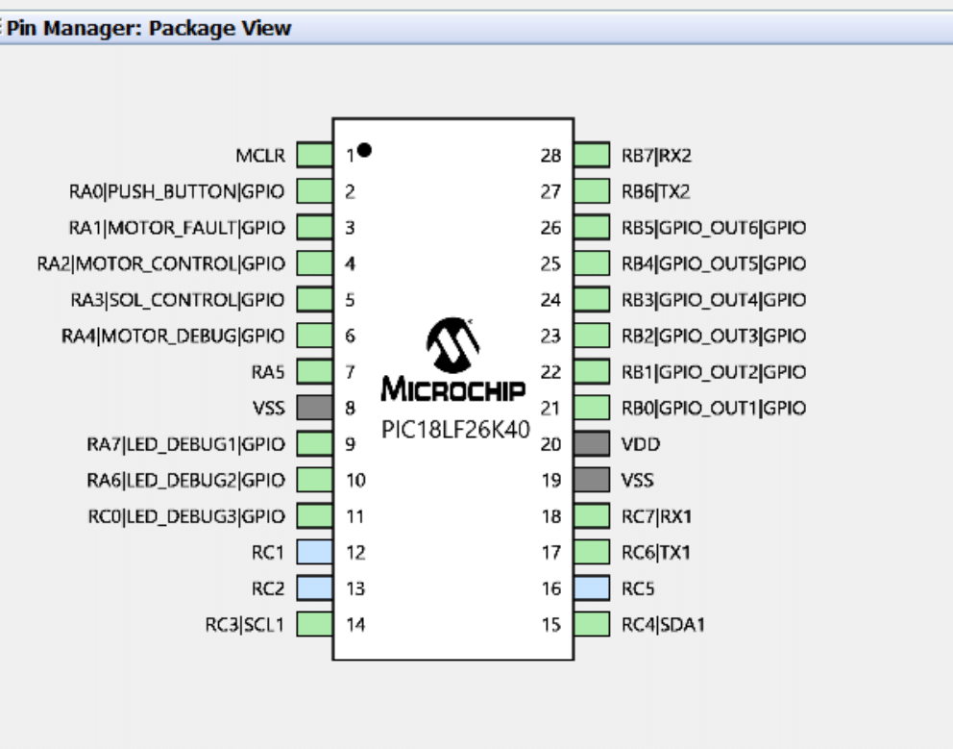Click the RB2|GPIO_OUT3|GPIO label
The image size is (953, 749).
click(714, 336)
